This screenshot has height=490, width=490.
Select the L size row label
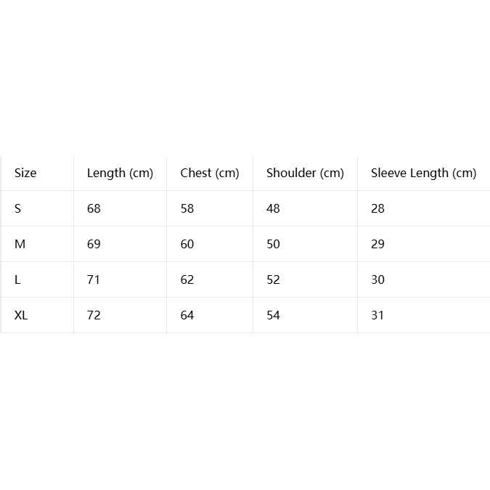[x=17, y=279]
